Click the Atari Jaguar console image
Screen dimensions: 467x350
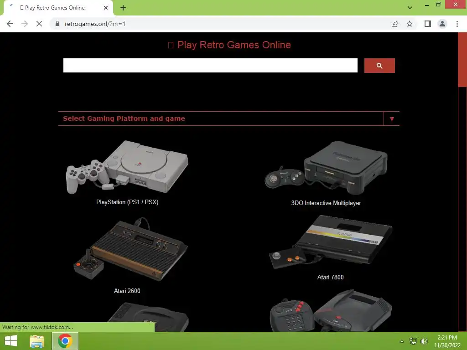tap(331, 310)
